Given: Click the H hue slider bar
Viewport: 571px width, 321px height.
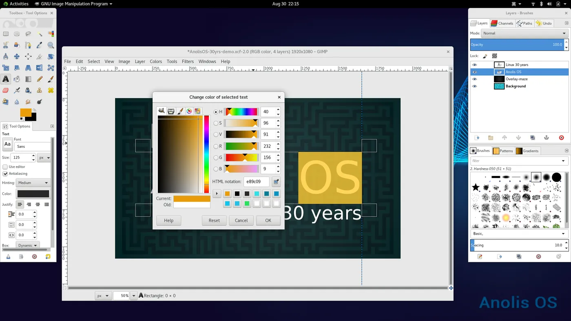Looking at the screenshot, I should pyautogui.click(x=241, y=112).
